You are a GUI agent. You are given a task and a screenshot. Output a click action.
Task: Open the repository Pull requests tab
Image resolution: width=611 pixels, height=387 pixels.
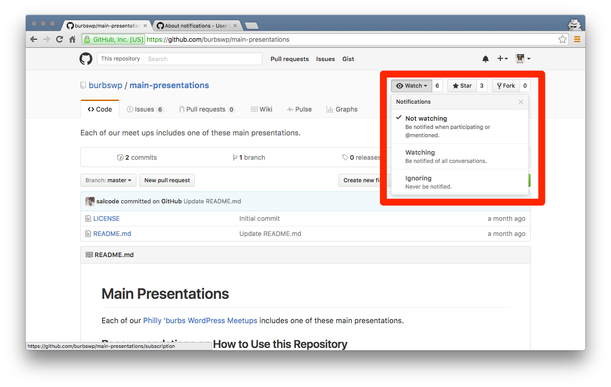point(207,109)
